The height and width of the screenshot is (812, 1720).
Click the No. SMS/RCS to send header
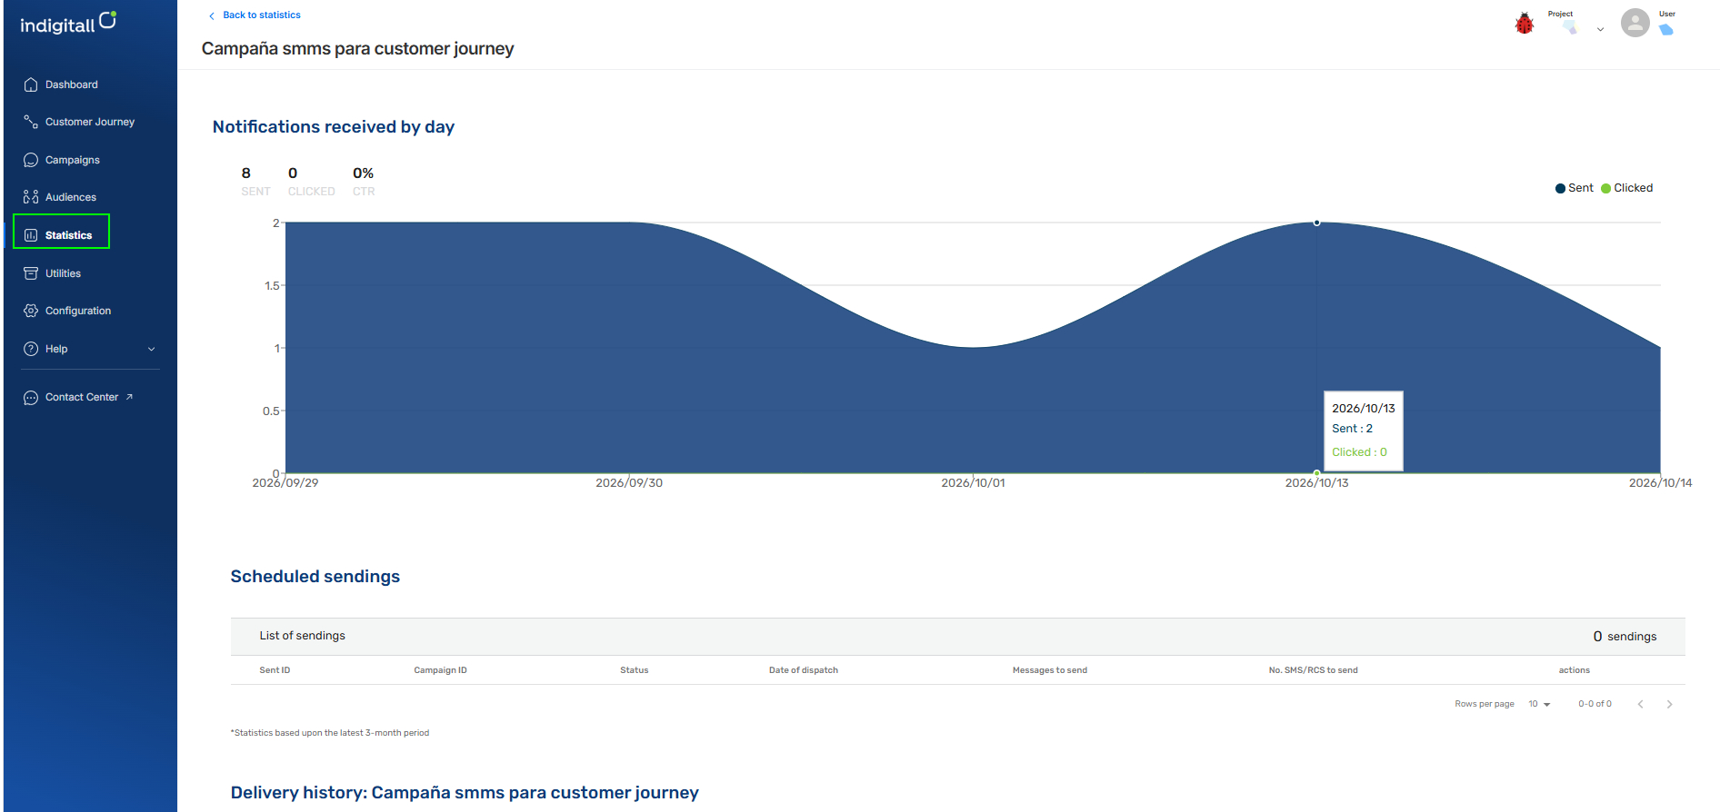click(1313, 670)
